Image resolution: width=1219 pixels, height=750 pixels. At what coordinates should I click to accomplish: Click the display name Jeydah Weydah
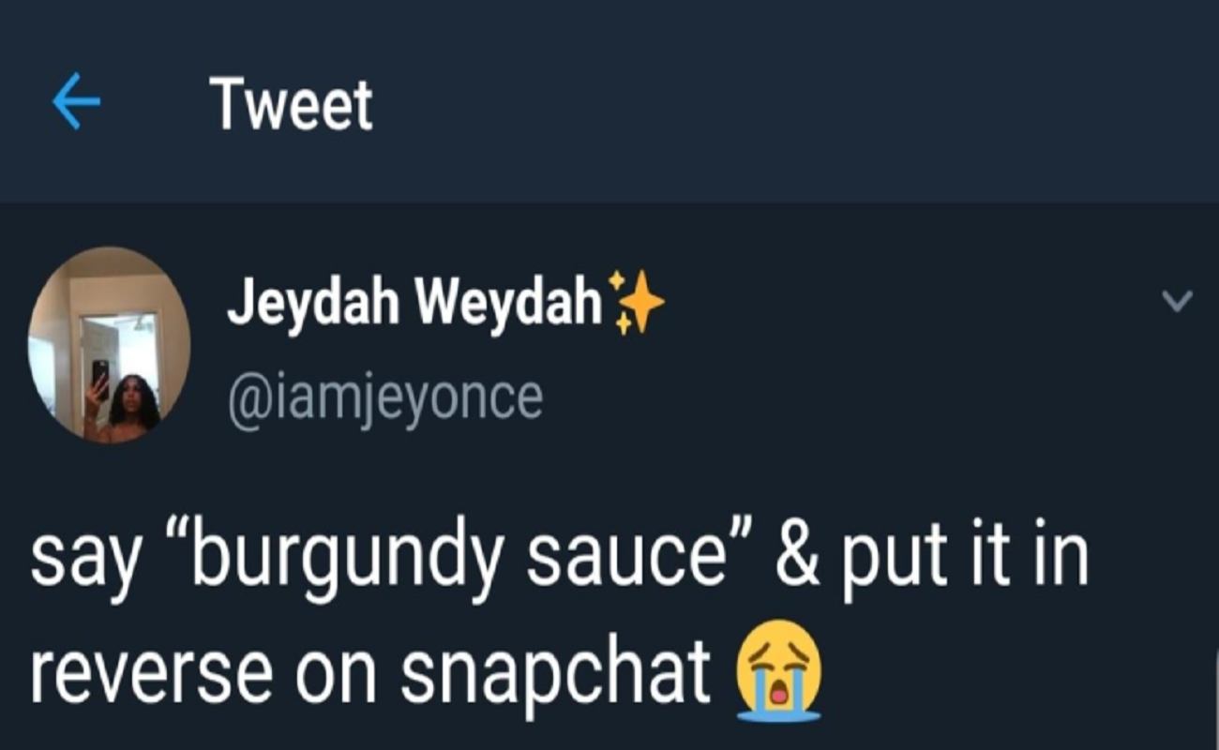click(413, 303)
